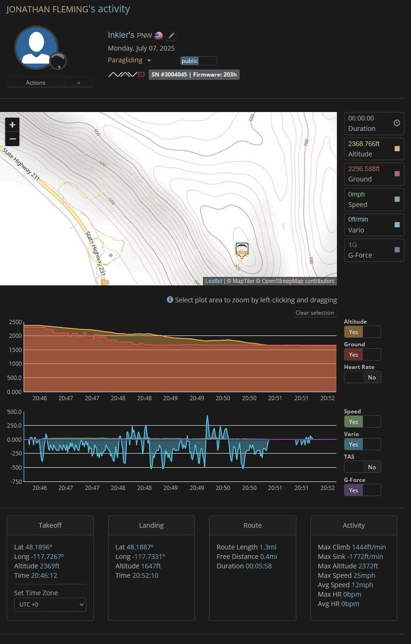Toggle the public visibility switch
The width and height of the screenshot is (411, 644).
[199, 61]
